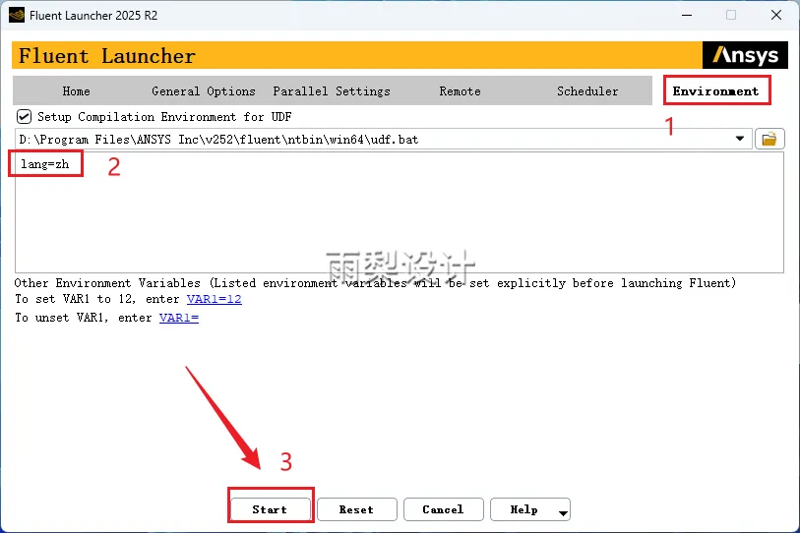Open the General Options tab

tap(203, 91)
